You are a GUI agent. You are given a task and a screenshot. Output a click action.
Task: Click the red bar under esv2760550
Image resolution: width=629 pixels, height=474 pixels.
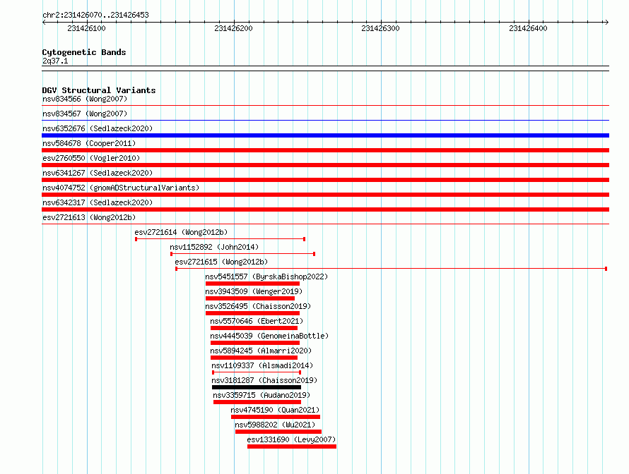pyautogui.click(x=325, y=165)
